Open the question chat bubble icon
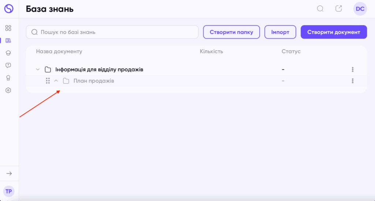The height and width of the screenshot is (201, 375). [8, 65]
